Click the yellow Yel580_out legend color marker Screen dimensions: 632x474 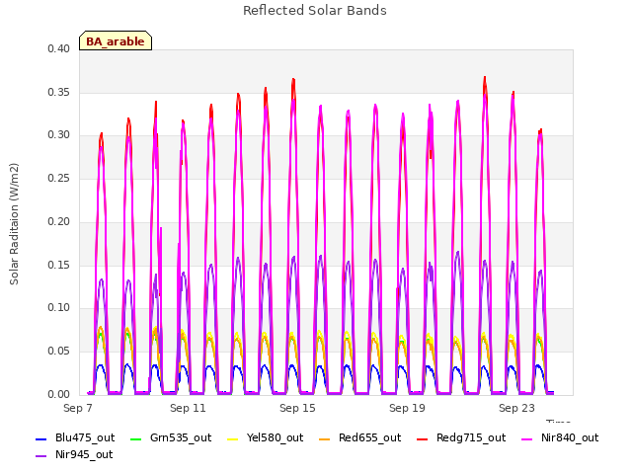(233, 438)
